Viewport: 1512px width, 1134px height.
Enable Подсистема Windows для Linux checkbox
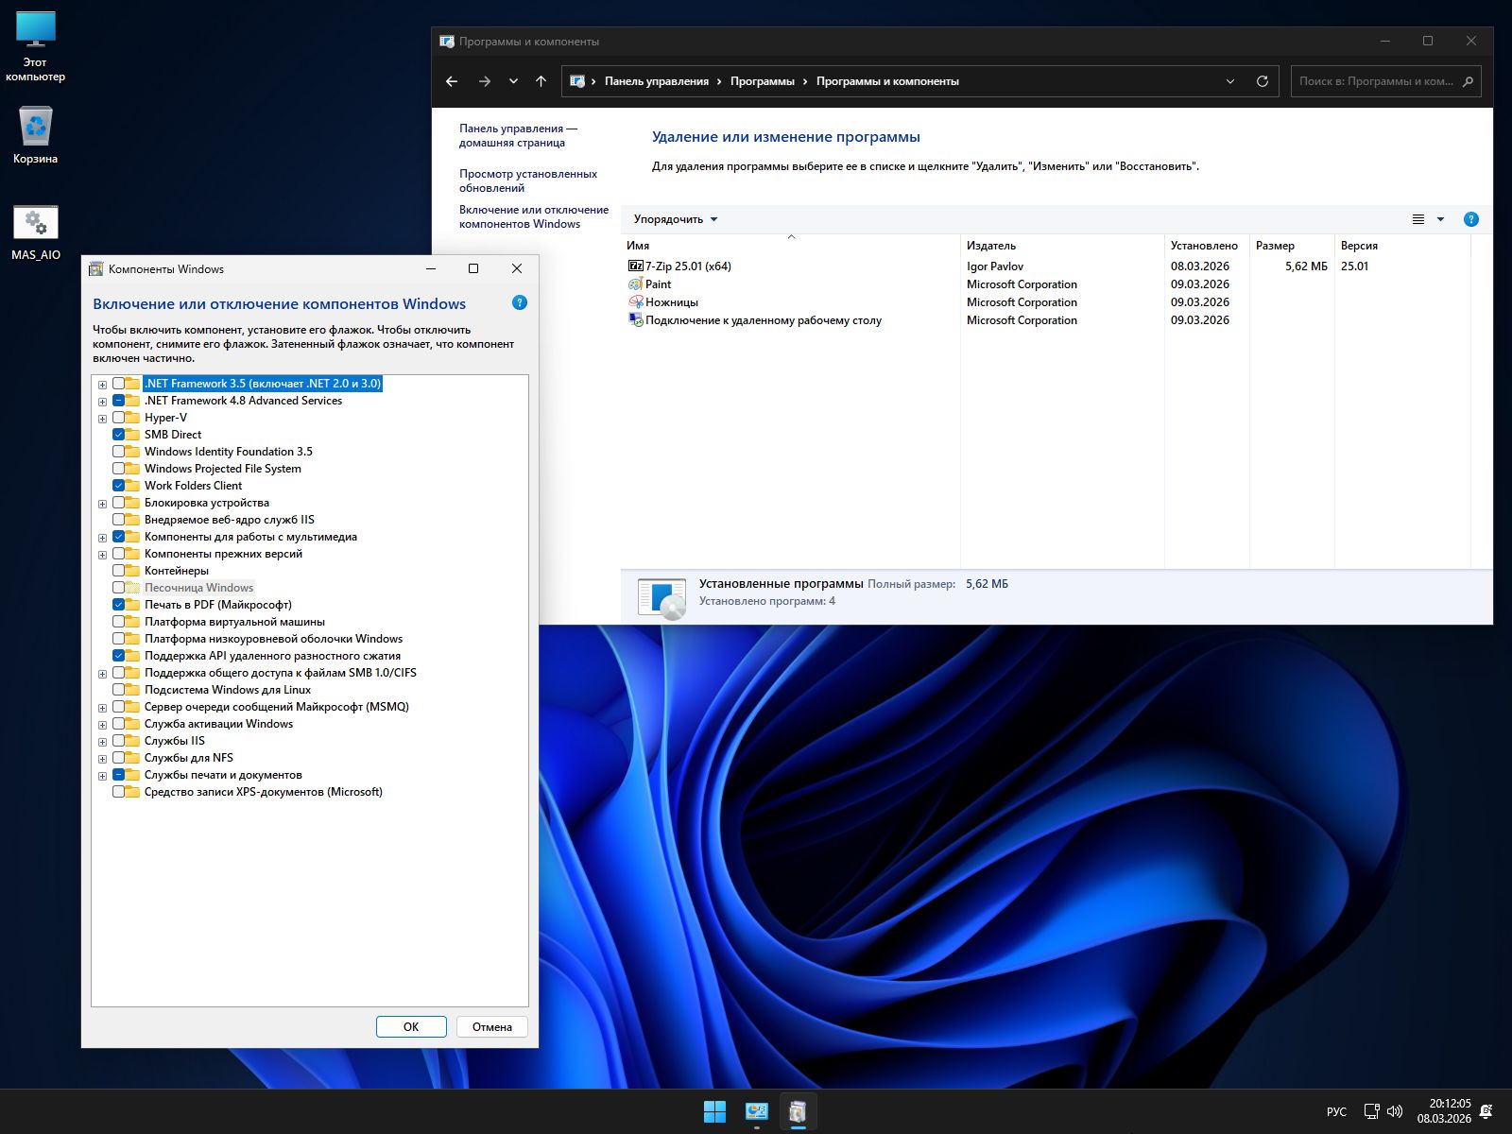click(x=119, y=690)
